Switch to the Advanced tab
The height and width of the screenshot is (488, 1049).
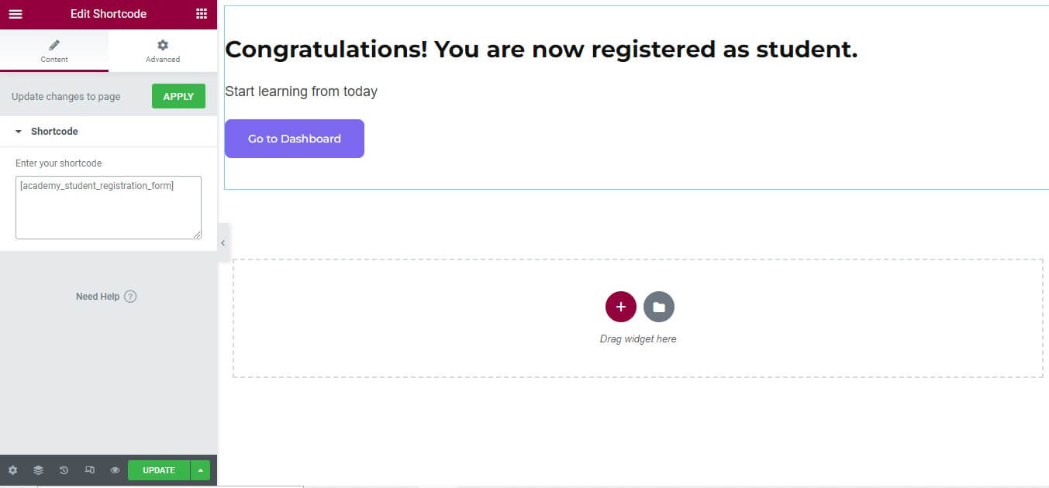pyautogui.click(x=163, y=51)
